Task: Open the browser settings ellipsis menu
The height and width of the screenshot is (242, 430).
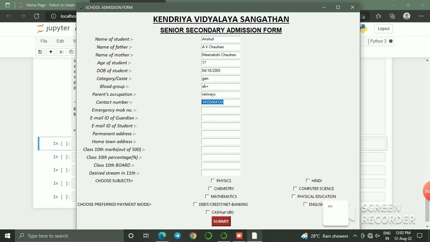Action: (x=421, y=16)
